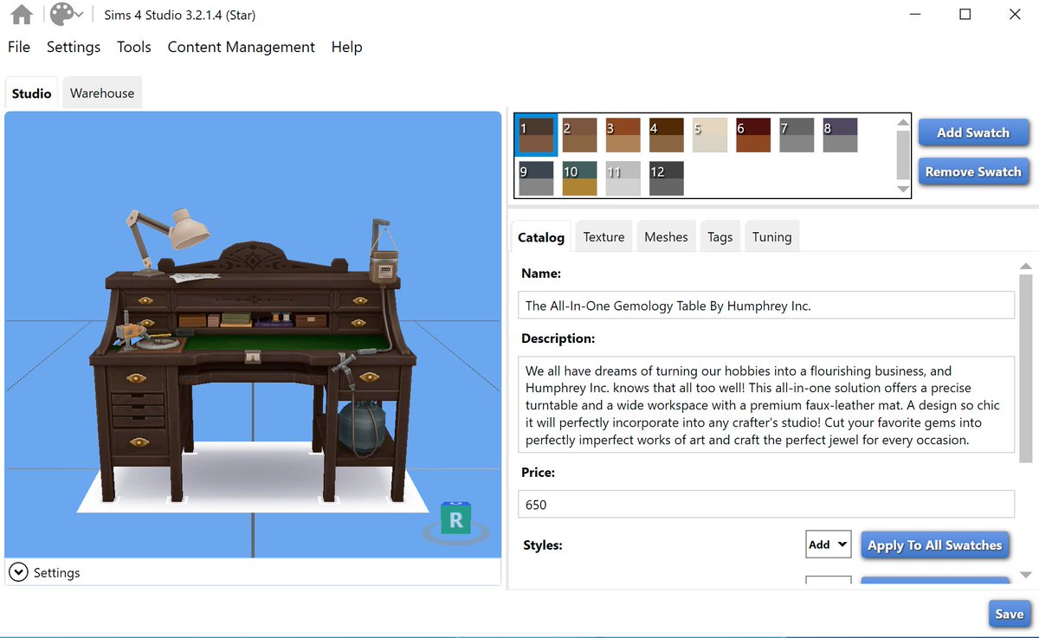Viewport: 1039px width, 638px height.
Task: Maximize the Sims 4 Studio window
Action: coord(965,14)
